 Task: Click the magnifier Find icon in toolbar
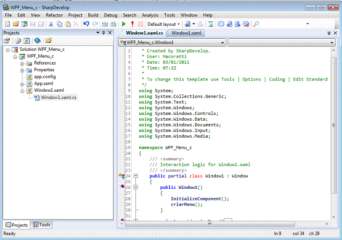tap(256, 24)
